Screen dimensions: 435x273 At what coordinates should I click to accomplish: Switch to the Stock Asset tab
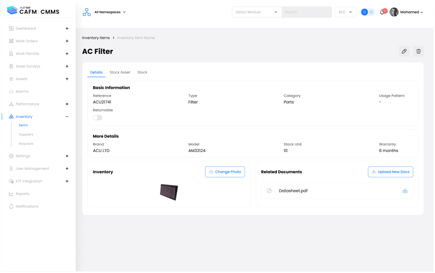120,73
